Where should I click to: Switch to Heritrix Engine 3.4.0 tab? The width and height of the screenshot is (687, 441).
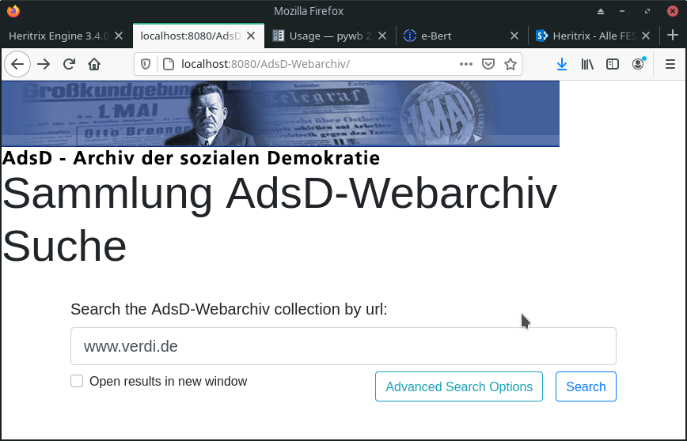(59, 36)
